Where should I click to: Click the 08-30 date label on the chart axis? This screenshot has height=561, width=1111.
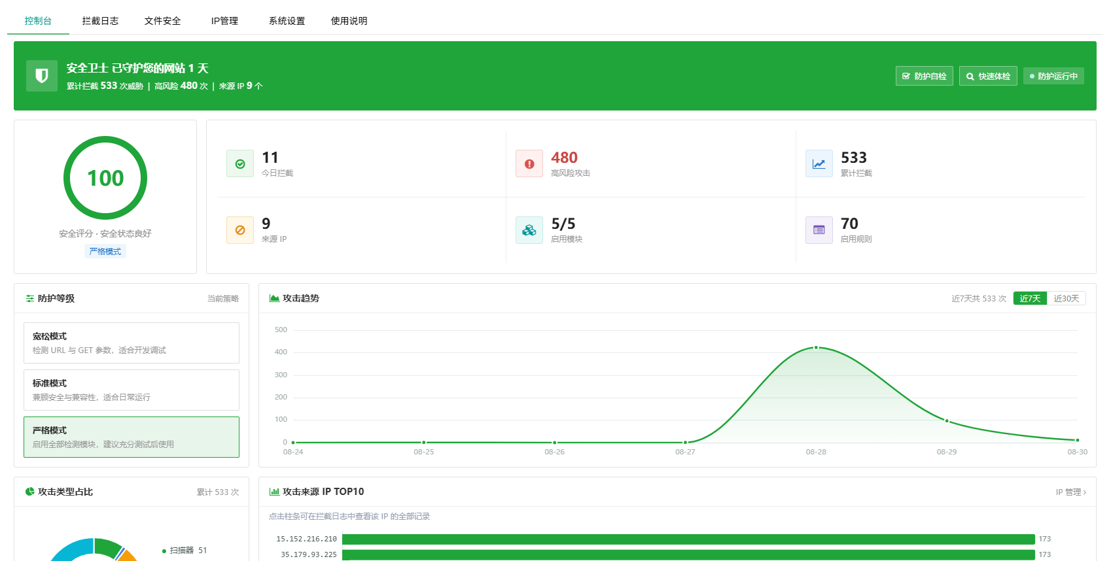coord(1078,452)
